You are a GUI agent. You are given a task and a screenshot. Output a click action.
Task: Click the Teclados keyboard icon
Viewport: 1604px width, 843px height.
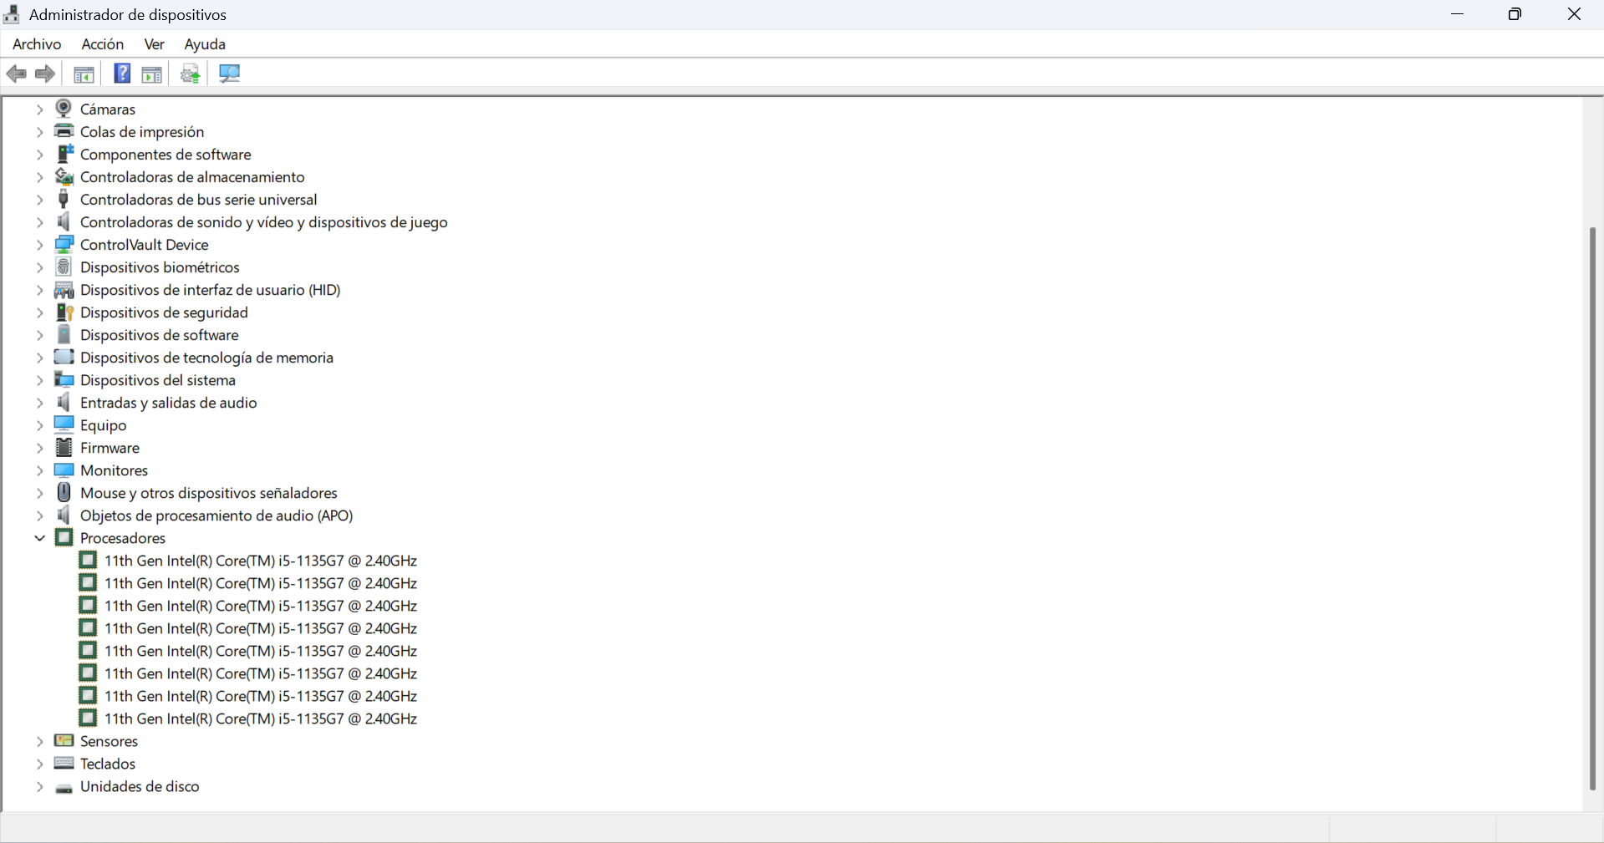(x=64, y=763)
